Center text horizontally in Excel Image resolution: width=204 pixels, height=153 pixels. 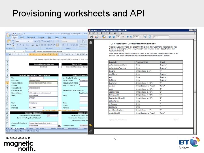[x=45, y=45]
